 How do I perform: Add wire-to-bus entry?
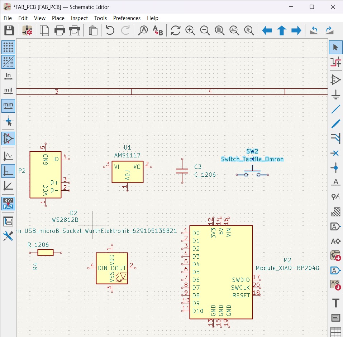point(335,138)
